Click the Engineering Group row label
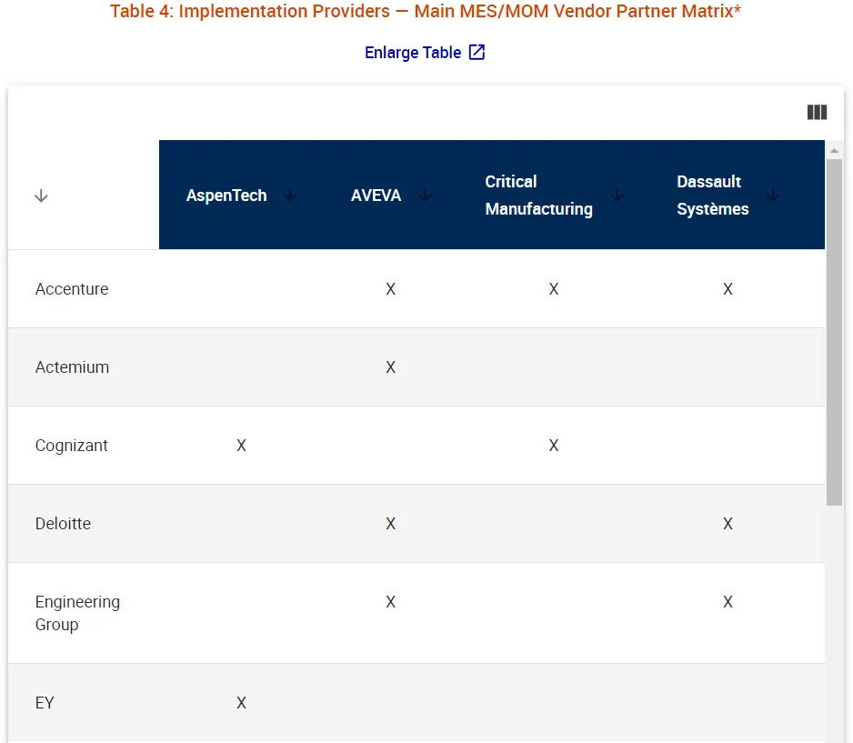 point(77,613)
